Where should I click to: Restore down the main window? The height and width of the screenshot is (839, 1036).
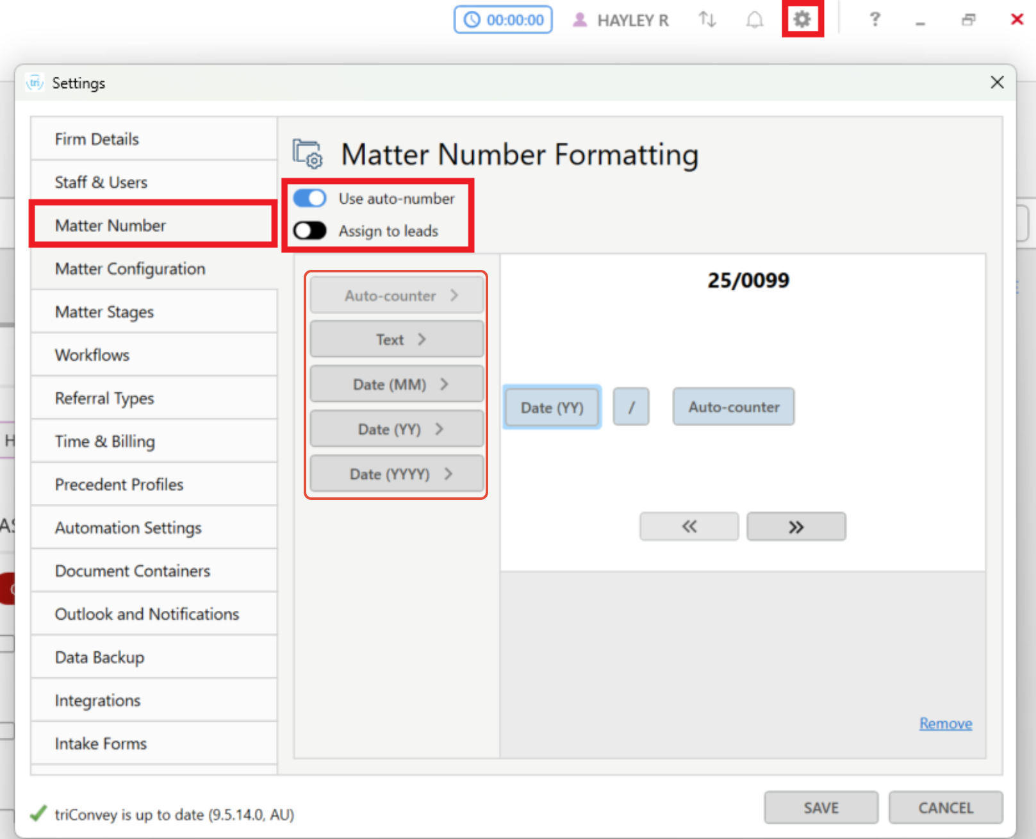pyautogui.click(x=968, y=20)
